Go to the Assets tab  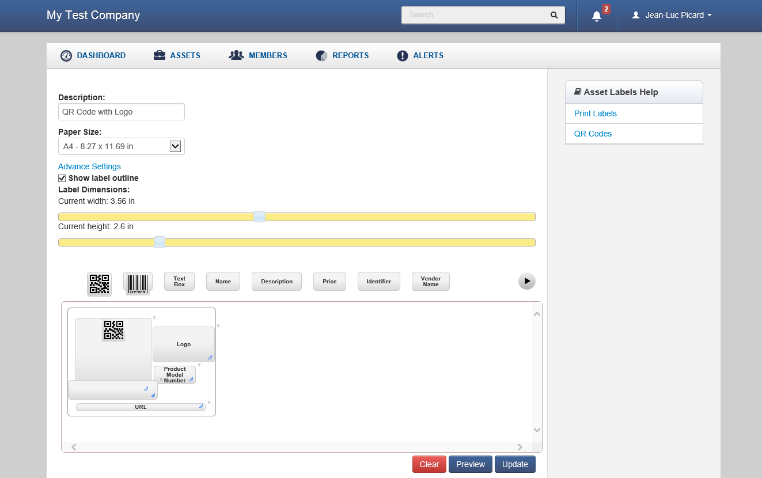pyautogui.click(x=177, y=55)
